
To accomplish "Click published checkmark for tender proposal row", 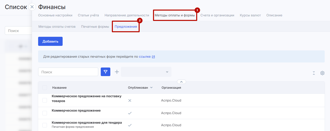I will point(130,125).
